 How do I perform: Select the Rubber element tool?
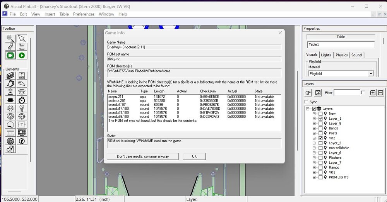(10, 149)
